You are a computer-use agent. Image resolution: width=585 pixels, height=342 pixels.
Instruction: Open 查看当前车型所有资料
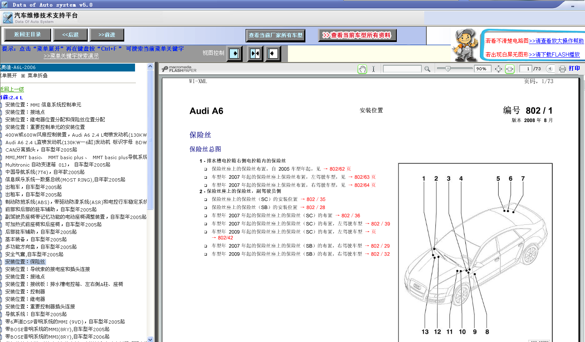click(x=357, y=35)
